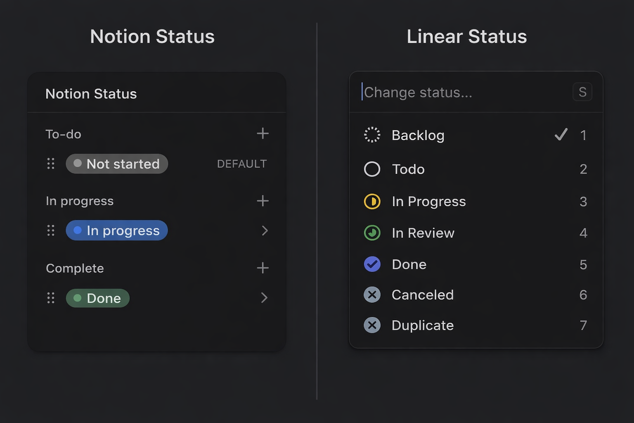Click the S keyboard shortcut badge
Screen dimensions: 634x423
(x=582, y=92)
